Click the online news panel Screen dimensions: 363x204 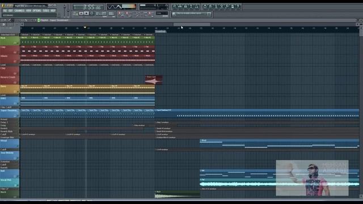[x=191, y=14]
